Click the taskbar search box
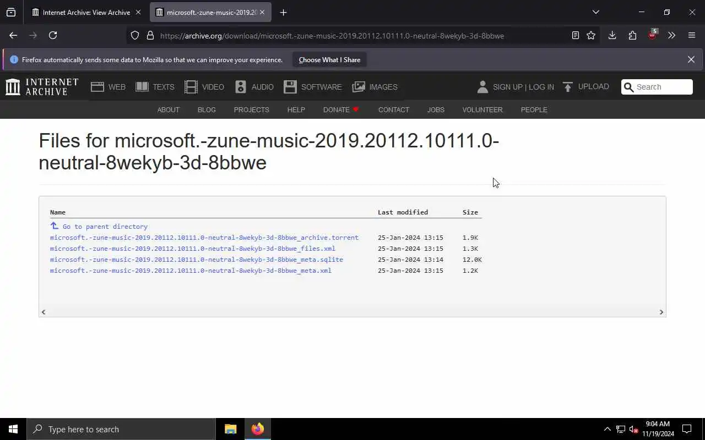 [121, 429]
